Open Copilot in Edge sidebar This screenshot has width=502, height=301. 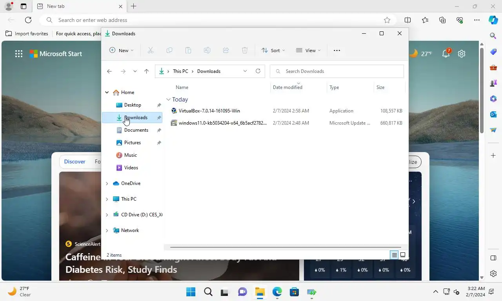point(493,20)
